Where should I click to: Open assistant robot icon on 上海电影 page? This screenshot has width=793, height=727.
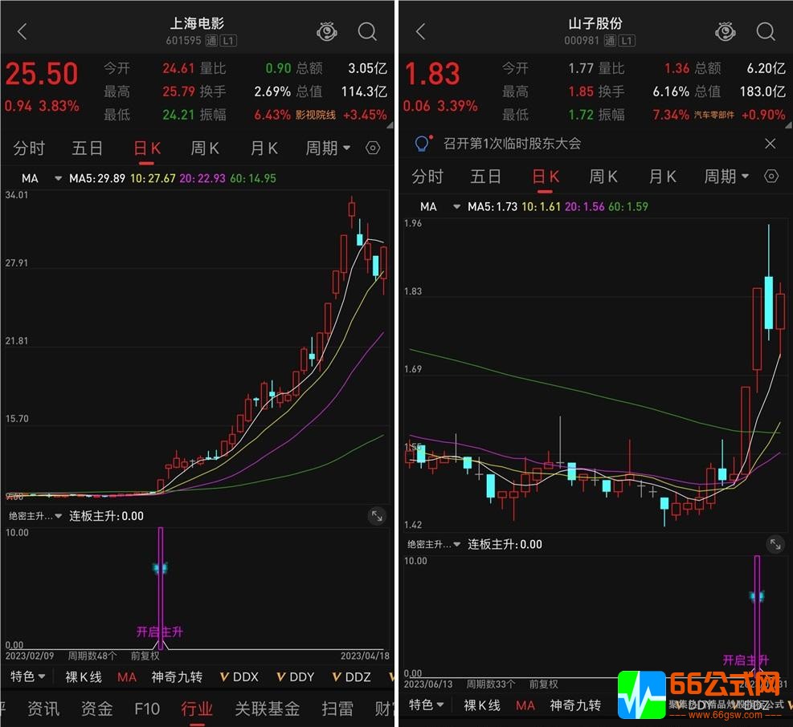pyautogui.click(x=327, y=32)
